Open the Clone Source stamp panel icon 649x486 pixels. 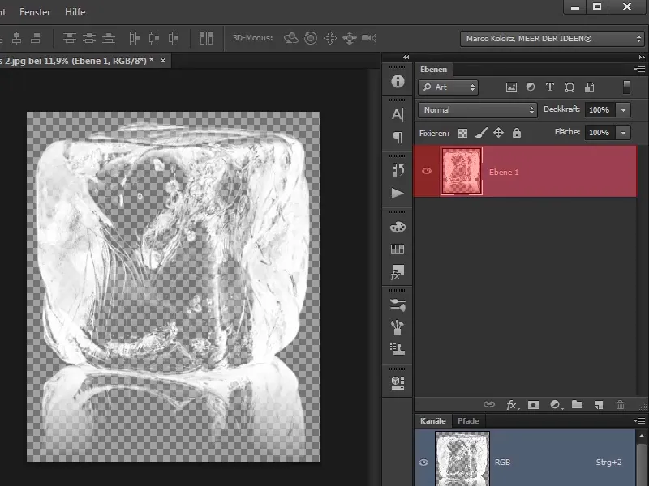[x=398, y=350]
